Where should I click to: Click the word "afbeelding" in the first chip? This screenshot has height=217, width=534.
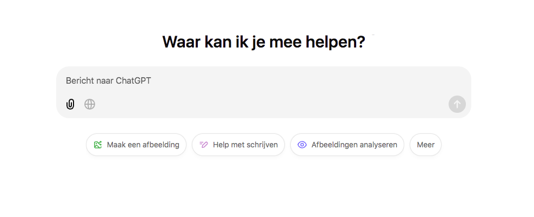click(161, 145)
